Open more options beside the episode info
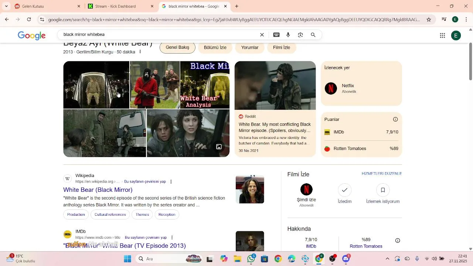Screen dimensions: 473x266 [140, 52]
